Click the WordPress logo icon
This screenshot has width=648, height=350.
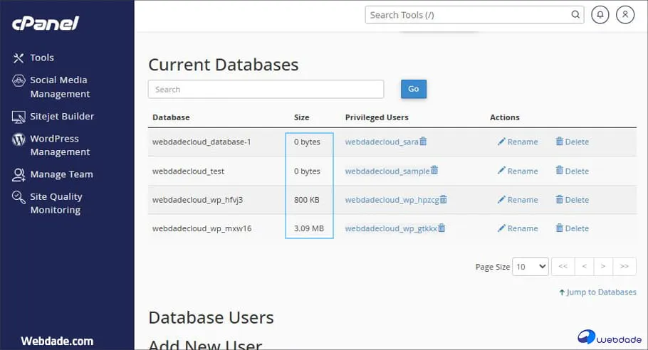19,139
